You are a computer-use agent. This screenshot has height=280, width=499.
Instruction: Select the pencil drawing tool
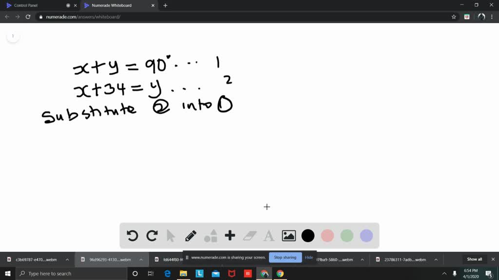(191, 236)
